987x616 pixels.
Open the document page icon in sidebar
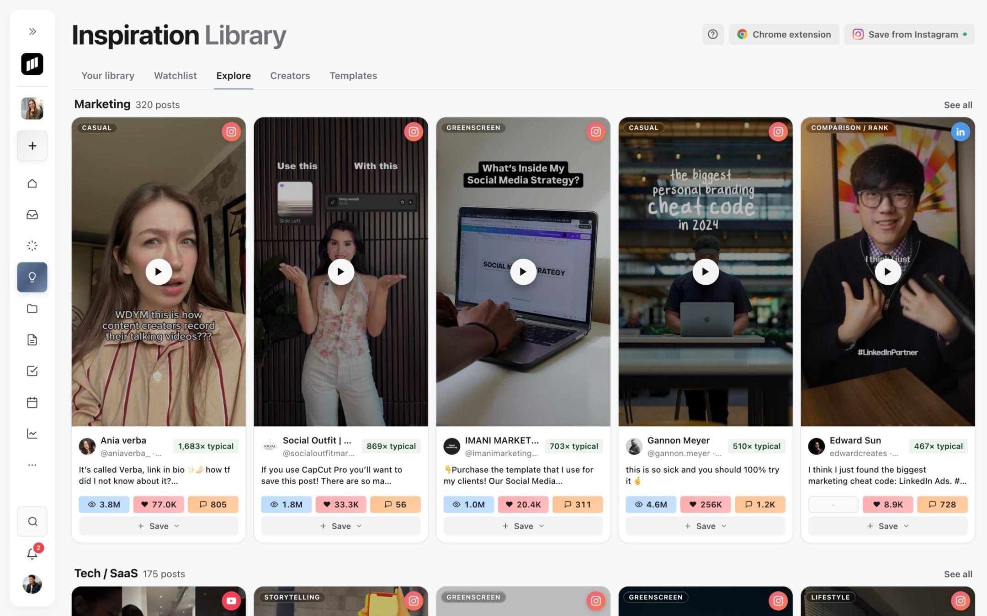32,340
